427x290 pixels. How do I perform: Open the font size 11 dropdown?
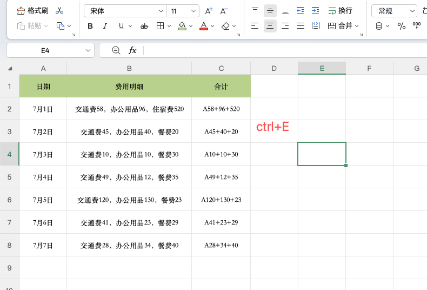194,11
